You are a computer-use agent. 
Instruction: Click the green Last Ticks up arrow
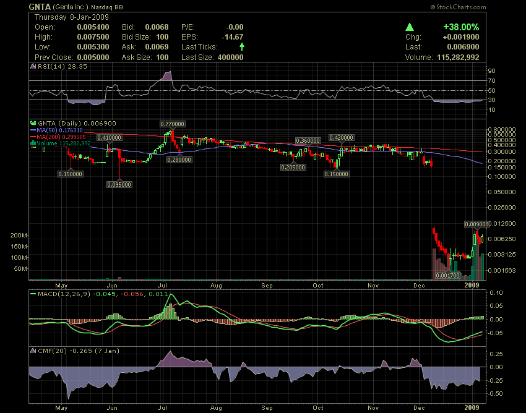coord(241,46)
